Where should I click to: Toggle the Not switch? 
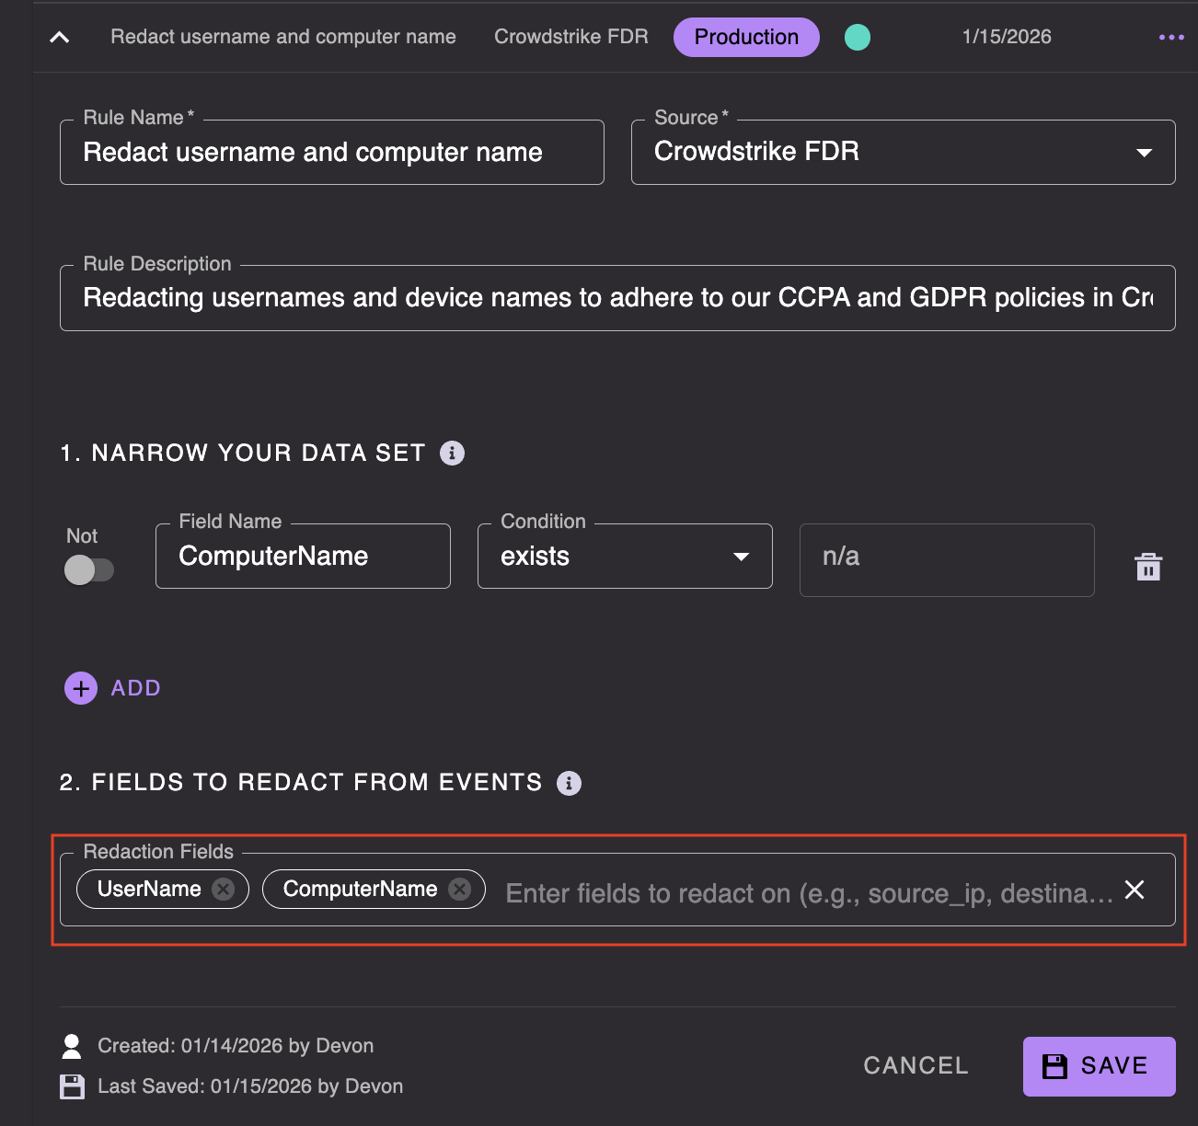tap(88, 569)
